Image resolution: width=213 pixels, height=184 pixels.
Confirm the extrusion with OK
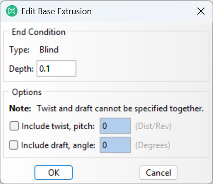[x=53, y=173]
